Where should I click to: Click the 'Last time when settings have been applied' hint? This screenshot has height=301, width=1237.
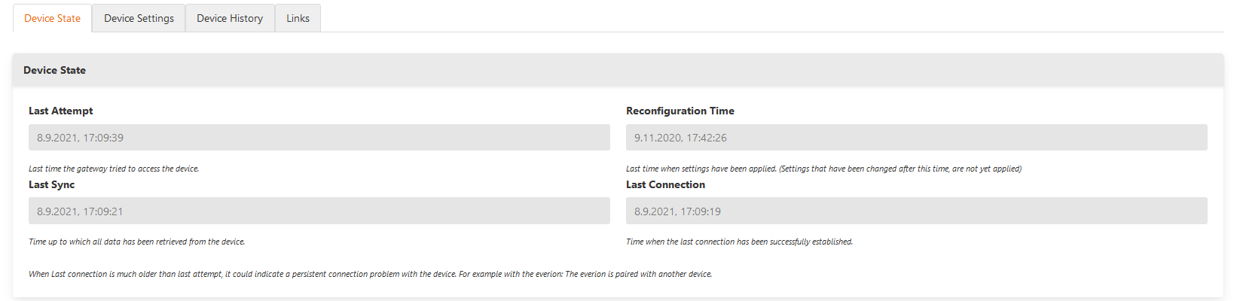click(701, 169)
